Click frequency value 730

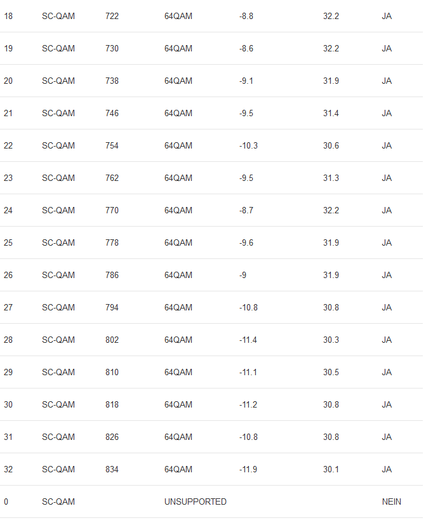tap(112, 48)
